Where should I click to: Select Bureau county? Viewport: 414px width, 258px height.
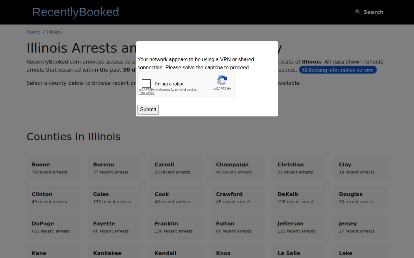click(115, 168)
